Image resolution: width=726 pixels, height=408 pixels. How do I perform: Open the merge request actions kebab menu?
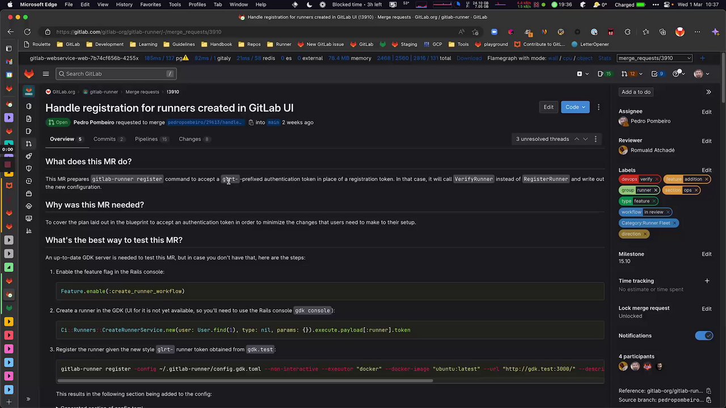(598, 107)
